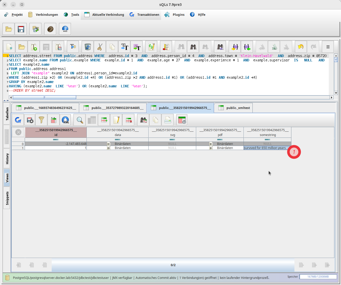Open the hamburger menu in editor toolbar
Image resolution: width=341 pixels, height=285 pixels.
click(x=328, y=47)
